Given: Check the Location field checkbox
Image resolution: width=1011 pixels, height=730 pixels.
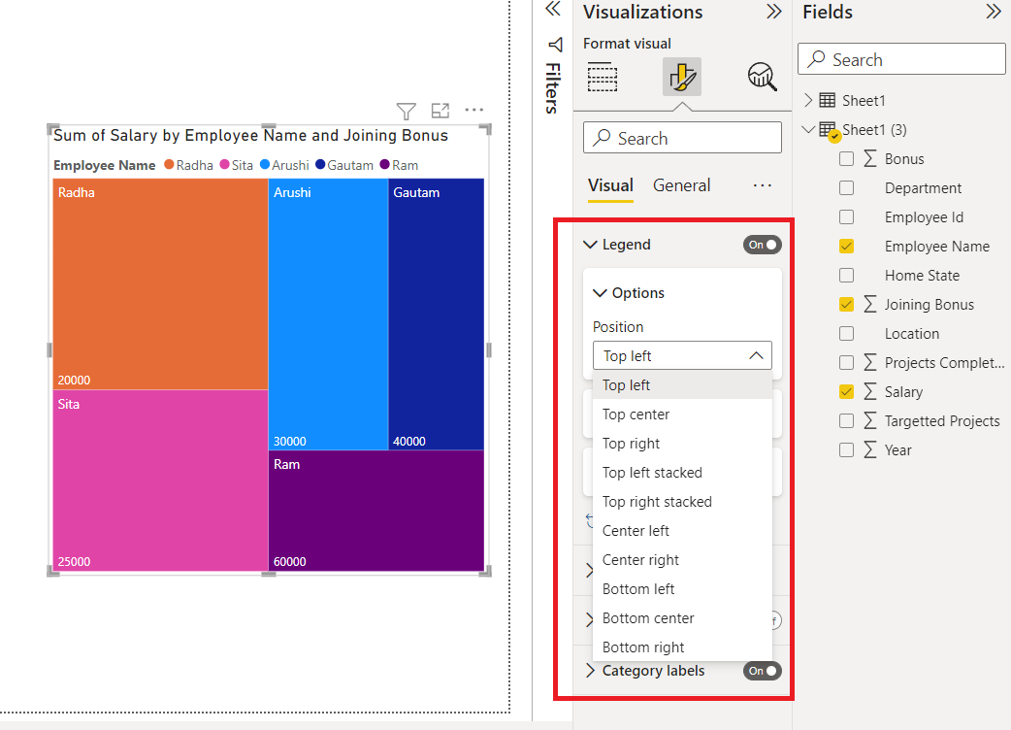Looking at the screenshot, I should [847, 333].
